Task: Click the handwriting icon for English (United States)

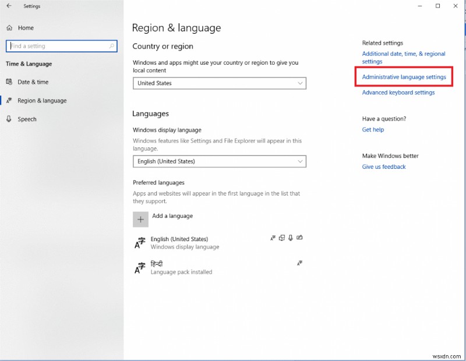Action: click(300, 238)
